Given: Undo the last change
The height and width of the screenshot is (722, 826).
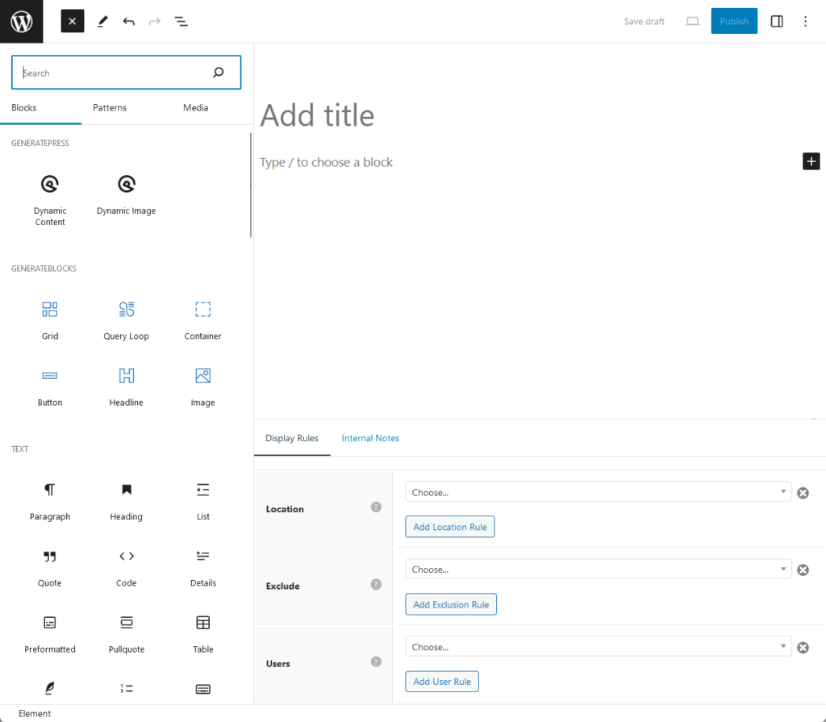Looking at the screenshot, I should 128,22.
